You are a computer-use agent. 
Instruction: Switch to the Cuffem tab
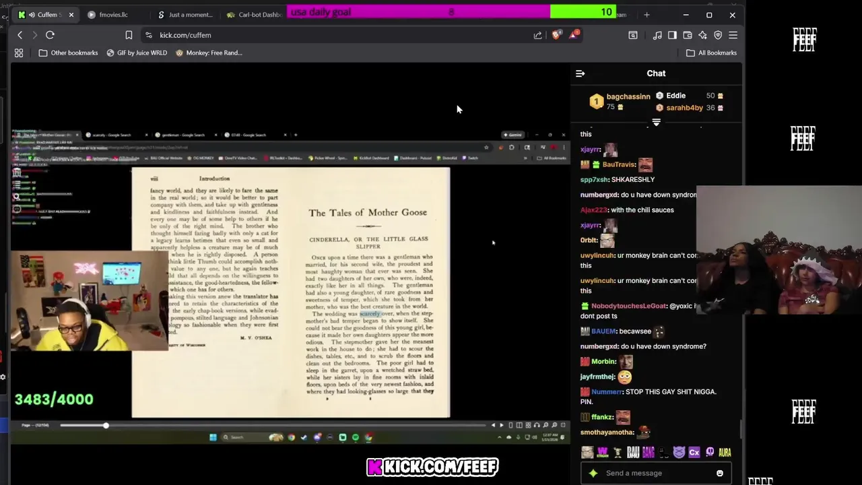click(x=46, y=14)
